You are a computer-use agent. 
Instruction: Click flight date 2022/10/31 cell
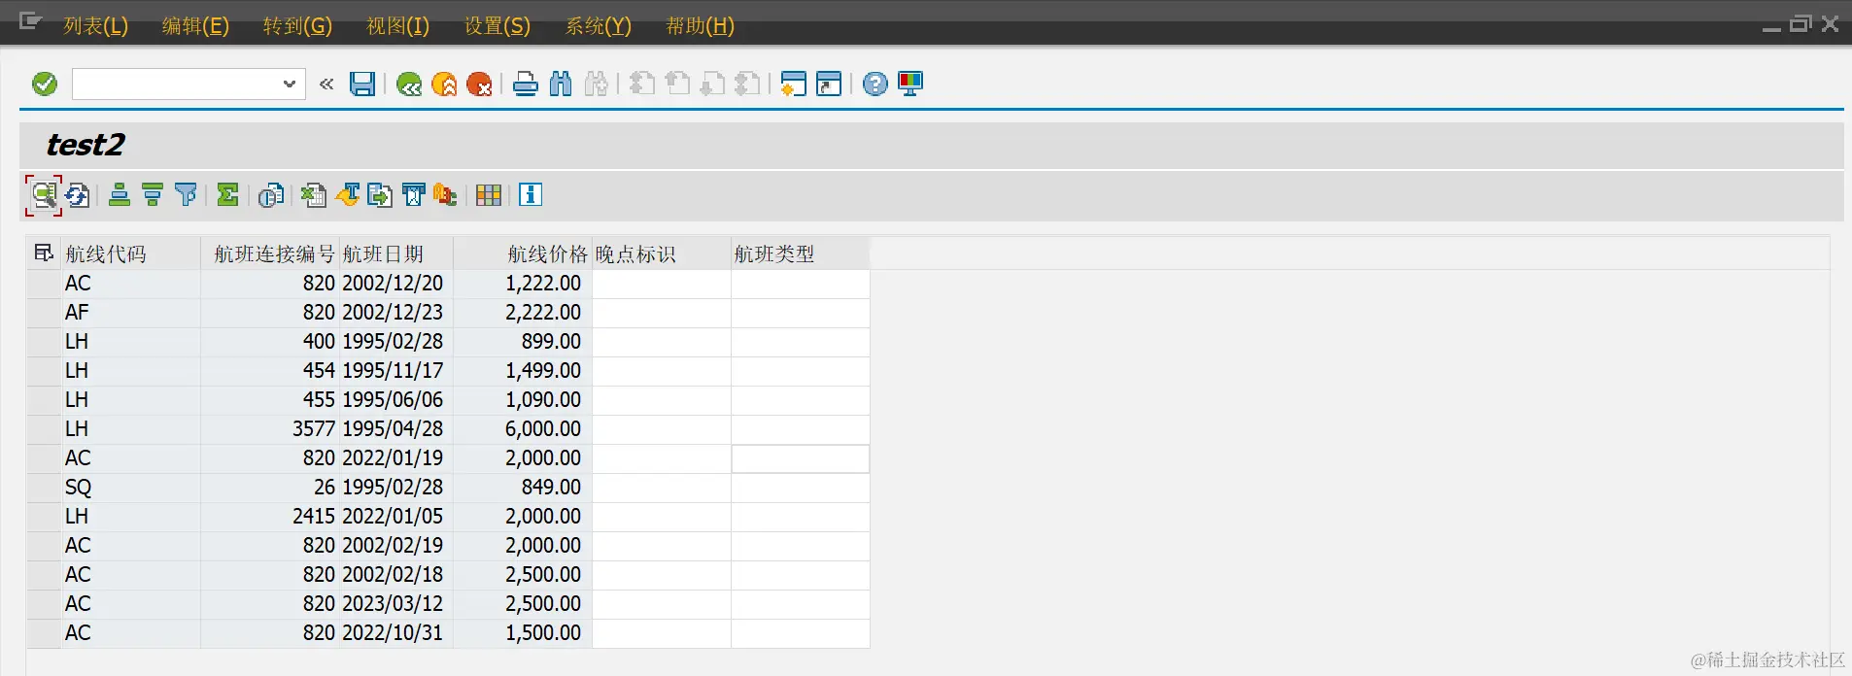click(x=396, y=633)
